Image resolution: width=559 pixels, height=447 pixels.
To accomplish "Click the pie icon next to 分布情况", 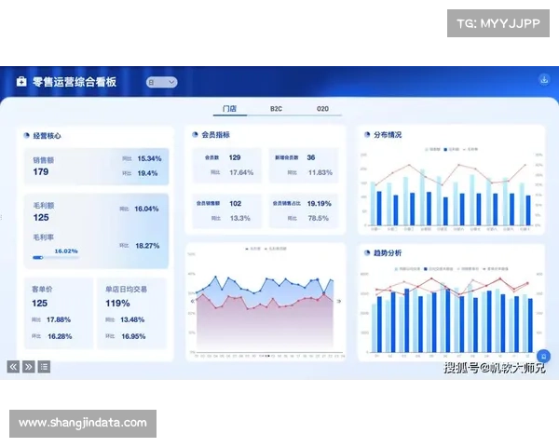I will pos(367,134).
